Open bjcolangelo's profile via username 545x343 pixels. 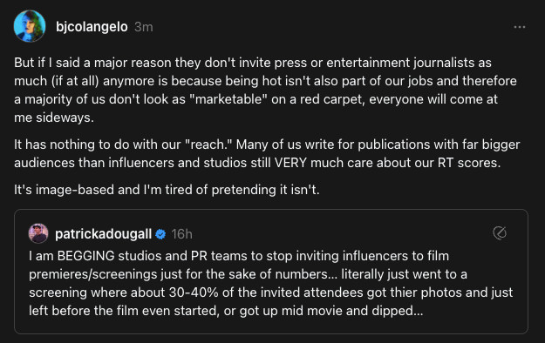click(92, 27)
